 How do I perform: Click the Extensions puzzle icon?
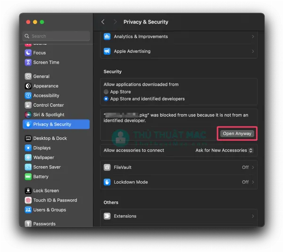coord(107,216)
